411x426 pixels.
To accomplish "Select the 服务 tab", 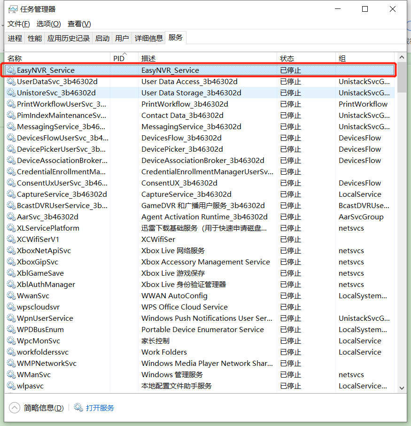I will click(x=176, y=38).
